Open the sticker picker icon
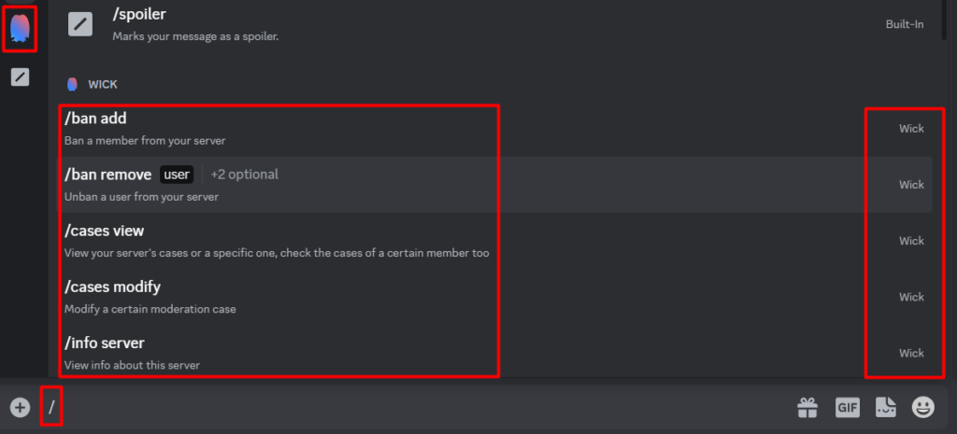957x434 pixels. click(x=886, y=407)
